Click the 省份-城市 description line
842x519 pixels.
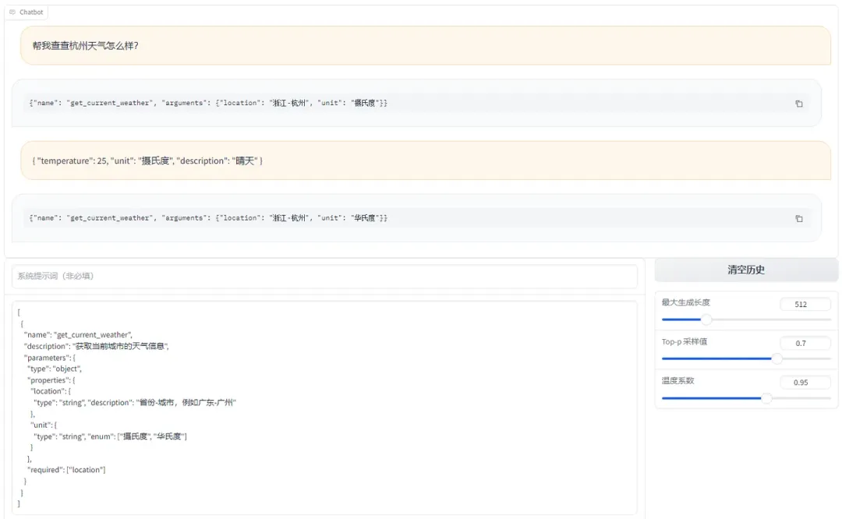click(135, 403)
